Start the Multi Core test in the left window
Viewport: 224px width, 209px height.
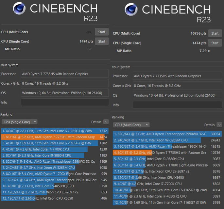101,32
